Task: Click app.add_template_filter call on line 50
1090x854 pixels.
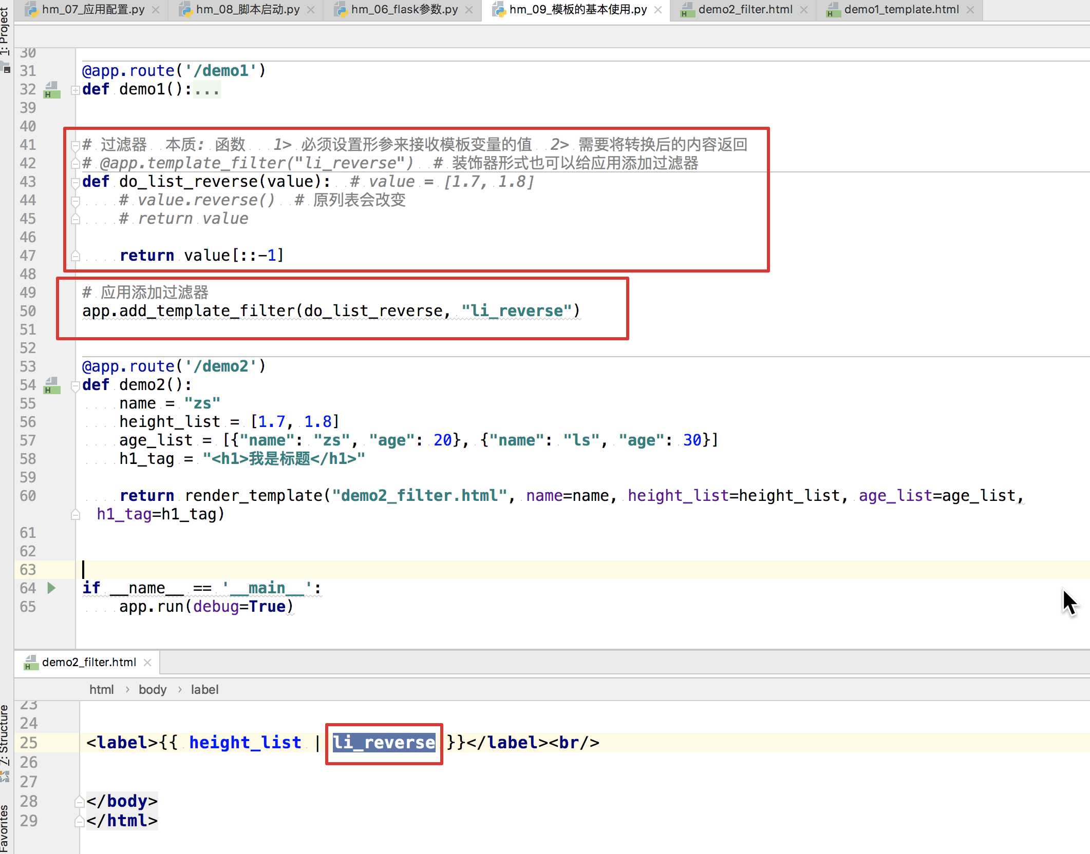Action: 331,311
